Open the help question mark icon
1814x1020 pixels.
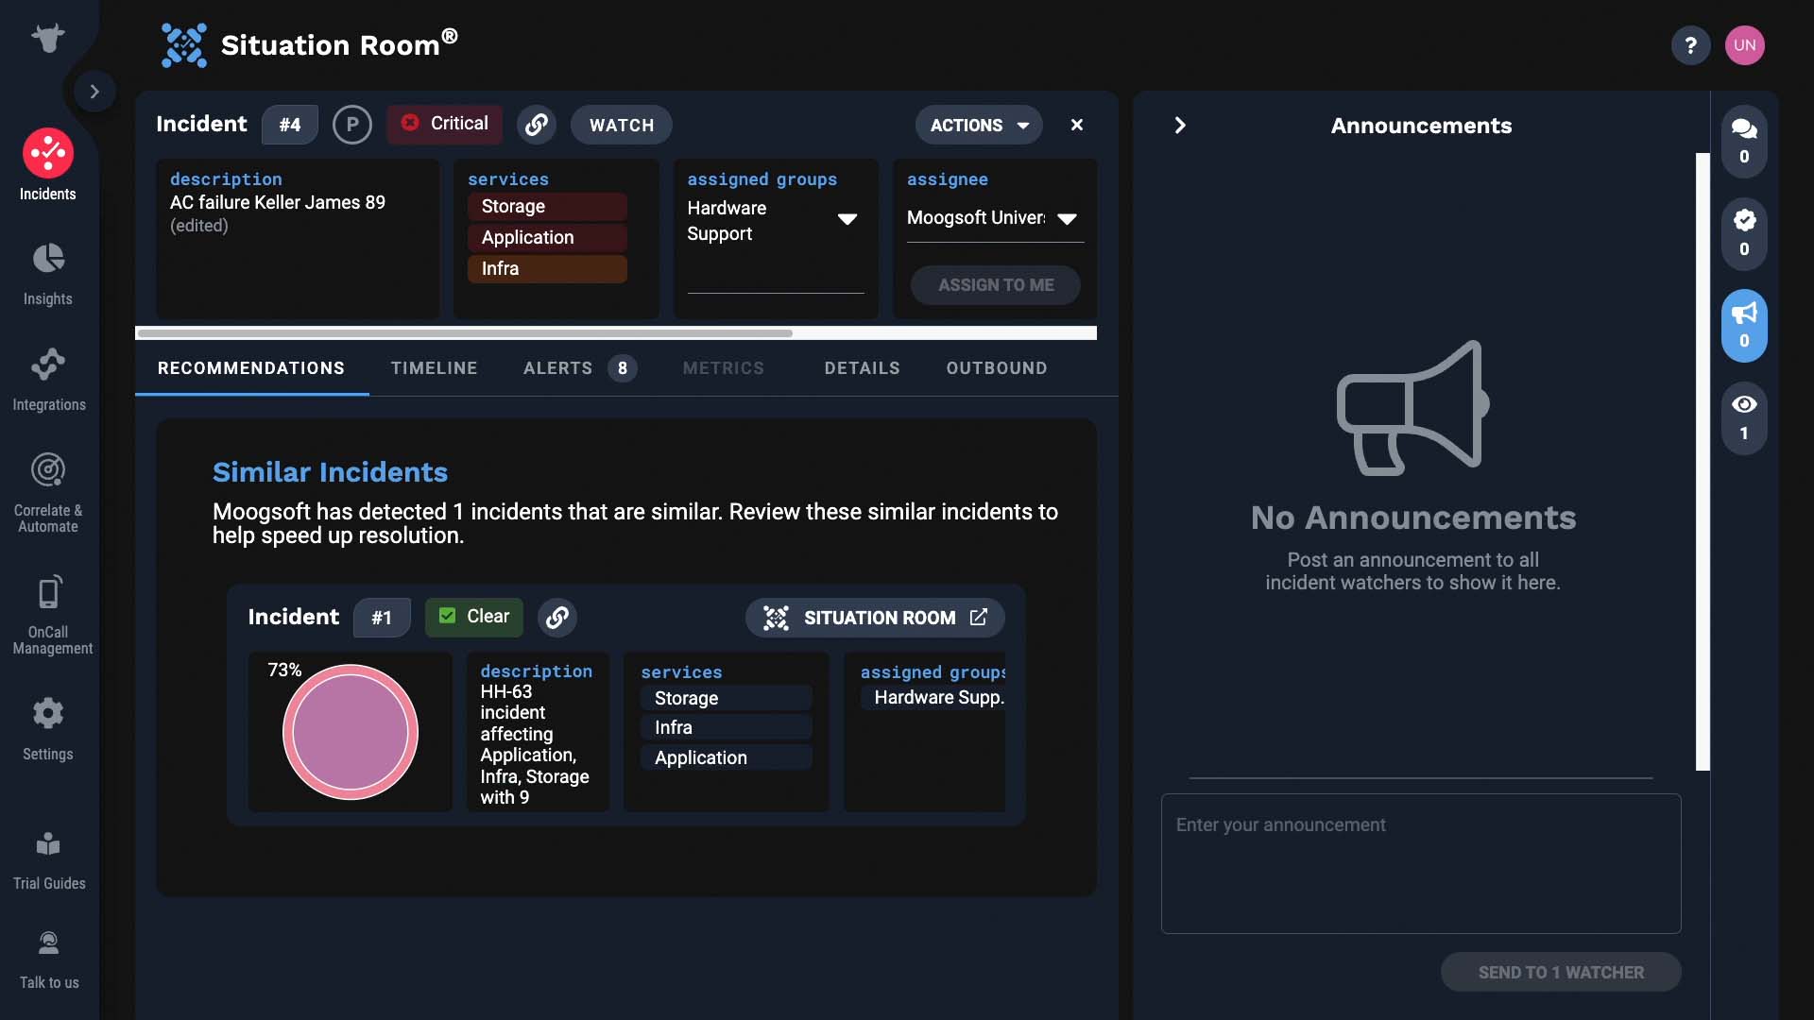pyautogui.click(x=1690, y=44)
